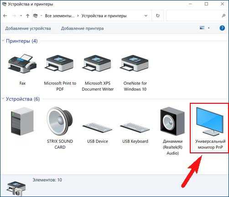Expand the chevron after Все элементы

click(x=78, y=16)
